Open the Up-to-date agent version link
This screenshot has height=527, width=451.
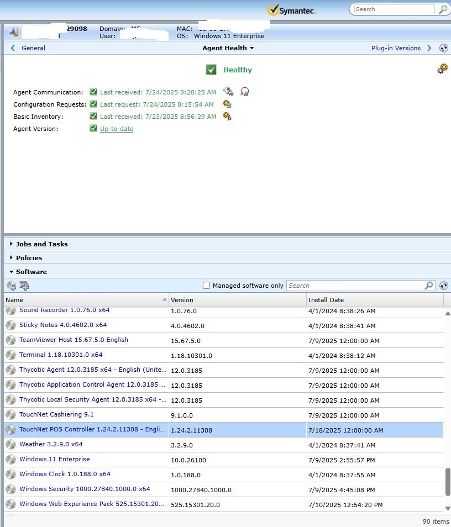click(x=117, y=129)
